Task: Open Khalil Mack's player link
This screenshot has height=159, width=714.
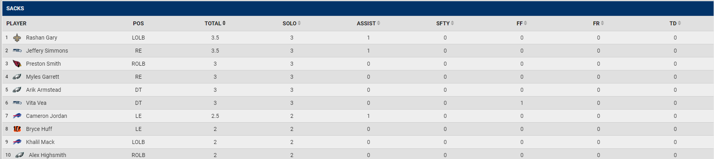Action: point(40,142)
